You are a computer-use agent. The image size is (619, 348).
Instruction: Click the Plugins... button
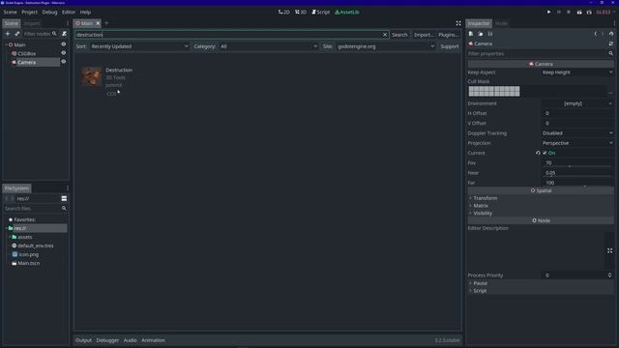pyautogui.click(x=449, y=35)
